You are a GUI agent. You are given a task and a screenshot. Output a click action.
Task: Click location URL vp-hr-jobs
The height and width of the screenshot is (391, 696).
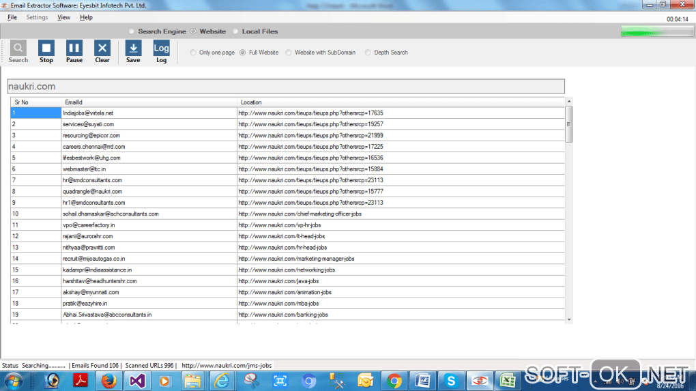coord(280,225)
